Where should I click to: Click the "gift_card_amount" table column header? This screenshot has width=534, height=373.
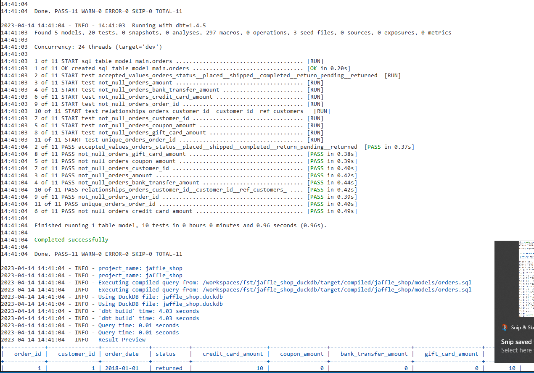[x=452, y=354]
